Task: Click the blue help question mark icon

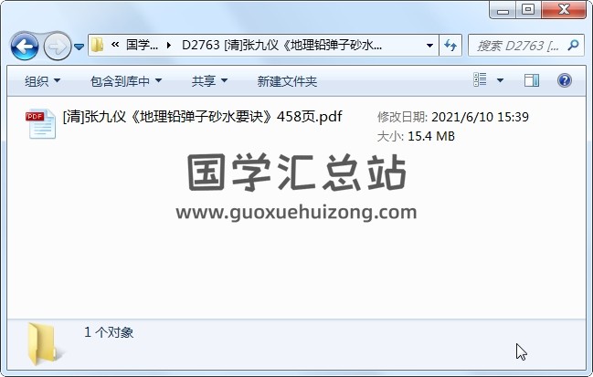Action: pos(565,80)
